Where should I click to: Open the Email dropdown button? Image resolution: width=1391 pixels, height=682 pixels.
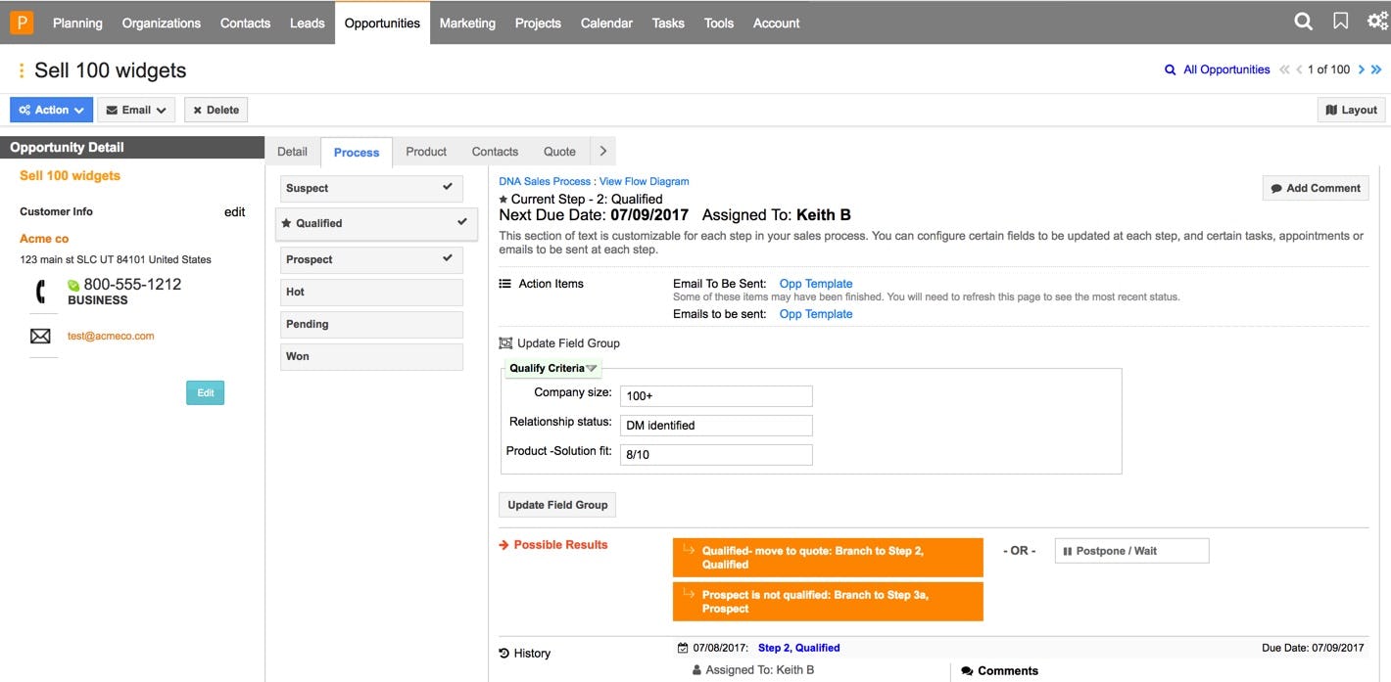coord(136,110)
